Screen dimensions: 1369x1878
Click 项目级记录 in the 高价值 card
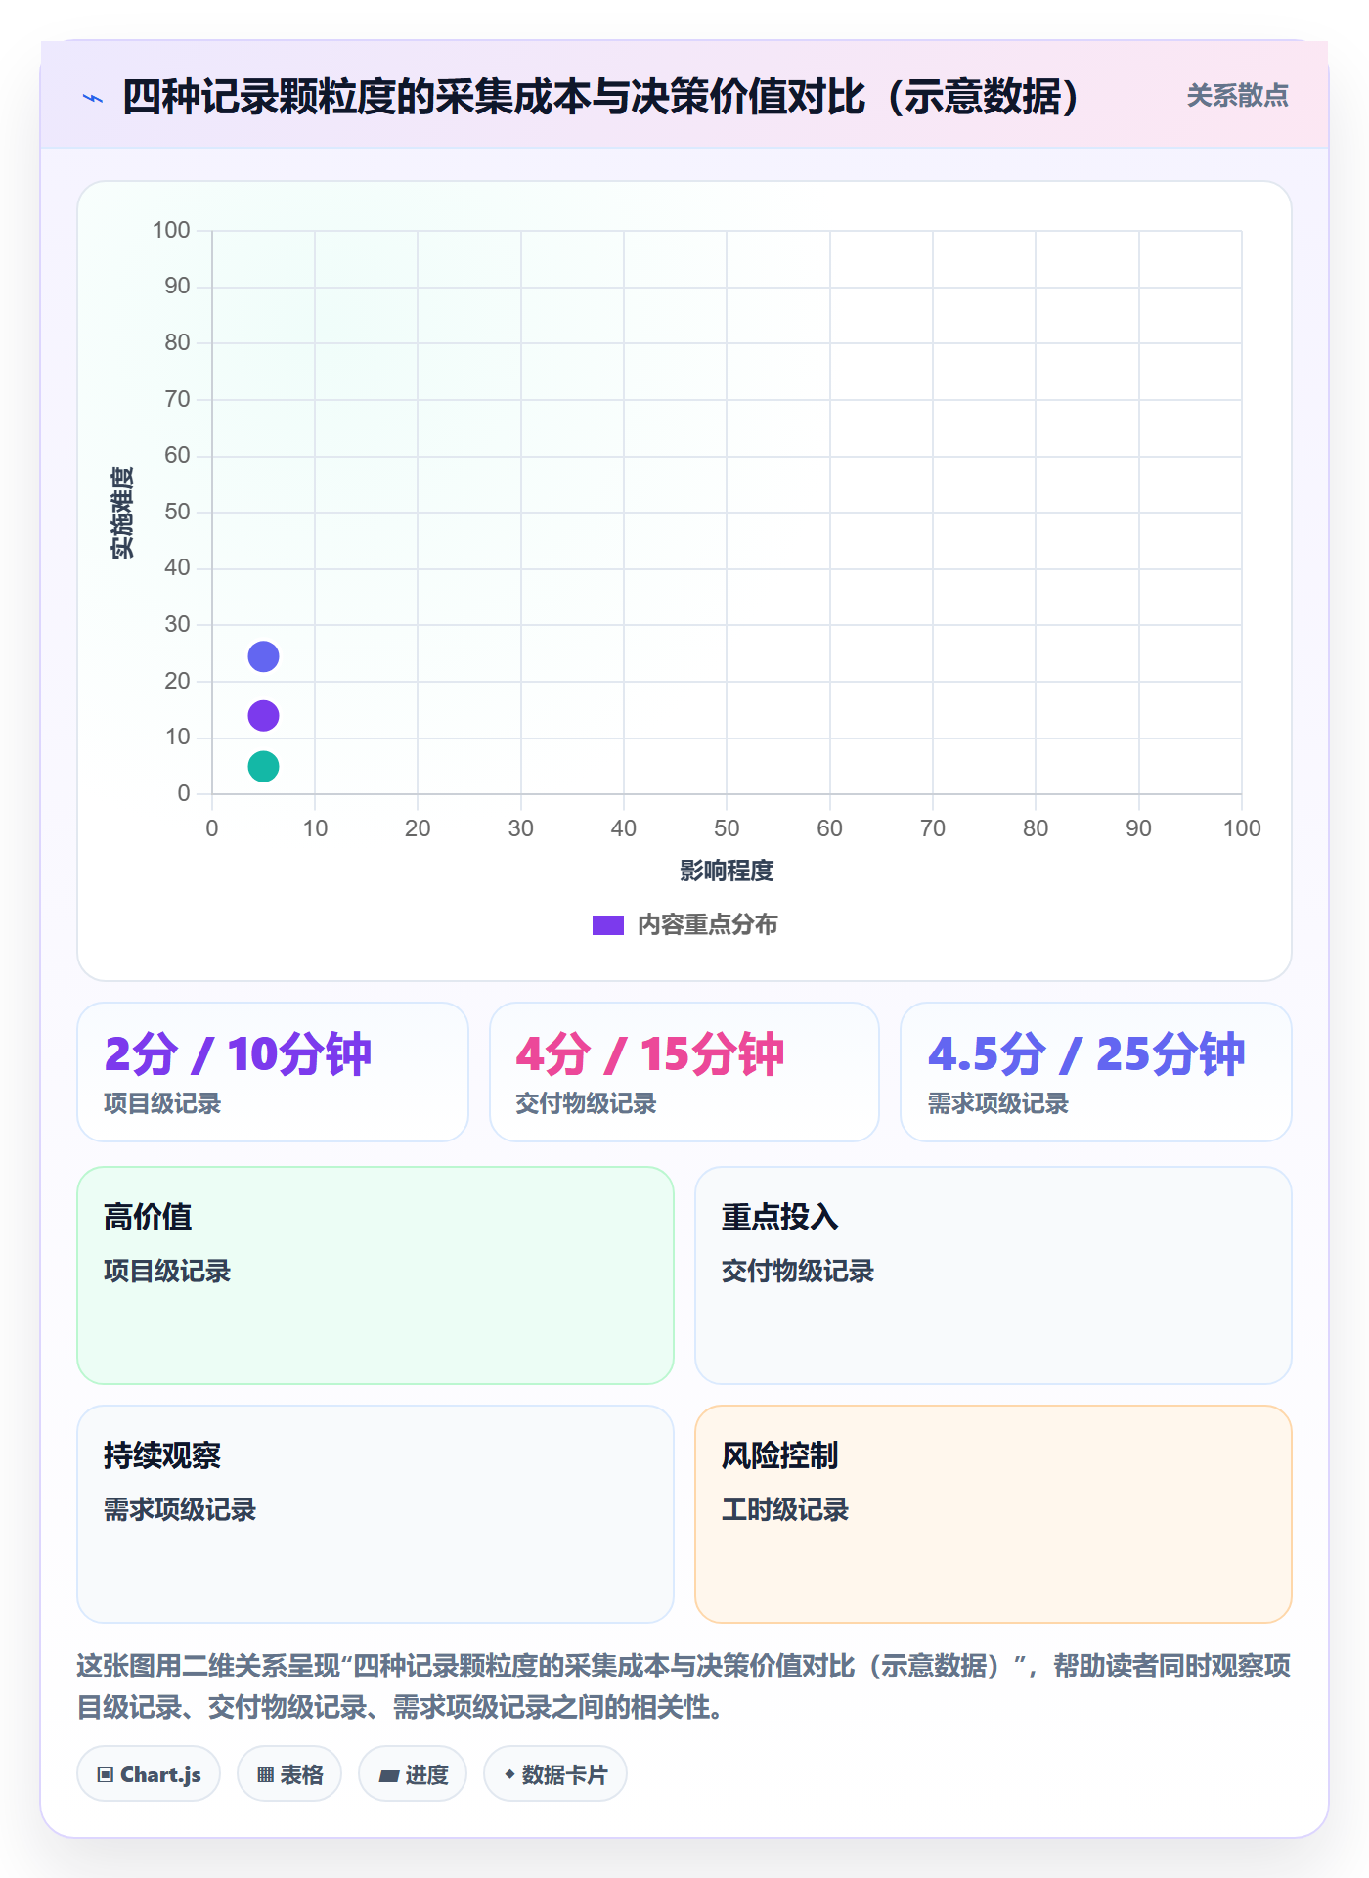(167, 1272)
